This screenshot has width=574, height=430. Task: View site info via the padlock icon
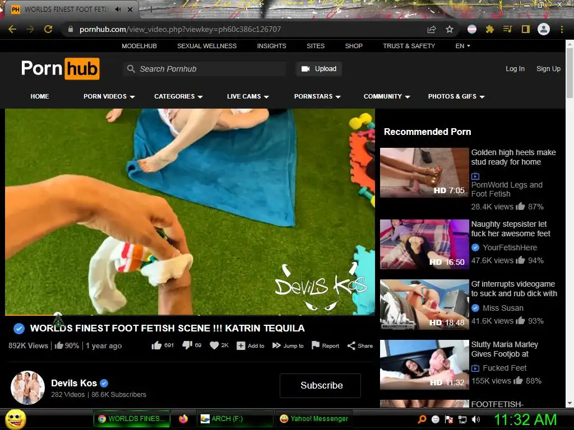(71, 29)
